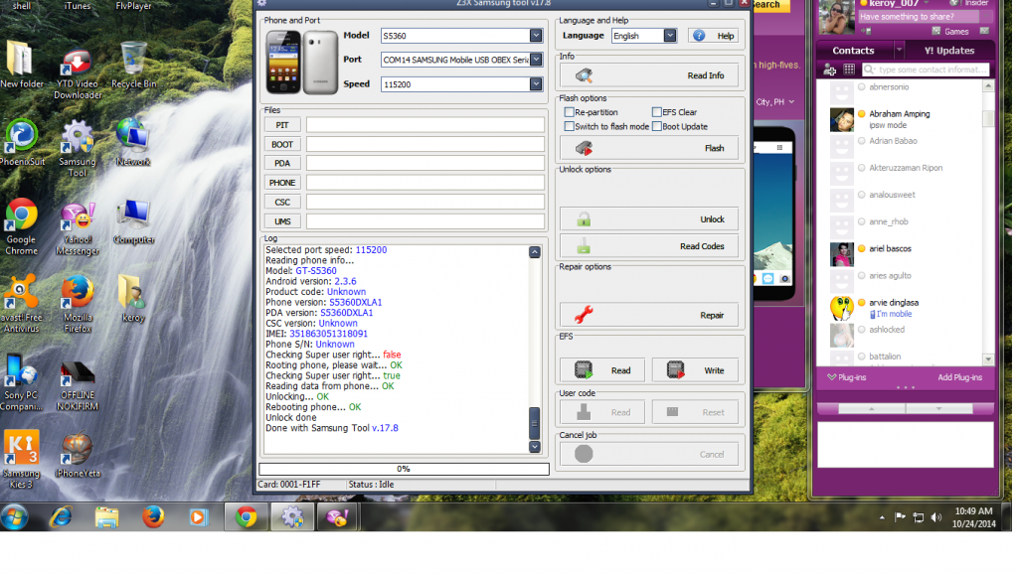Click the EFS Read button

601,370
